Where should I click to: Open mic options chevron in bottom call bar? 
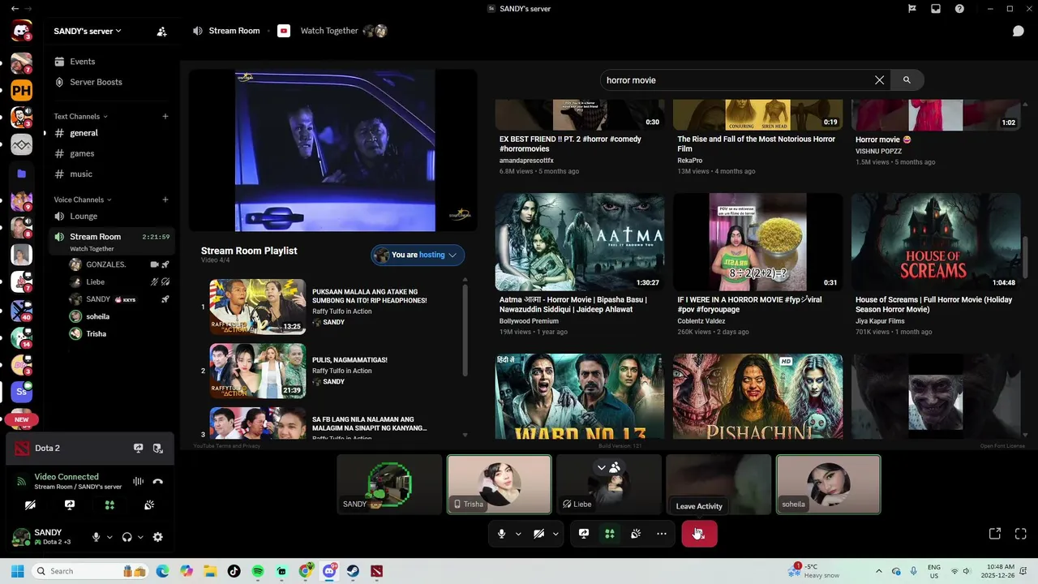pyautogui.click(x=518, y=534)
